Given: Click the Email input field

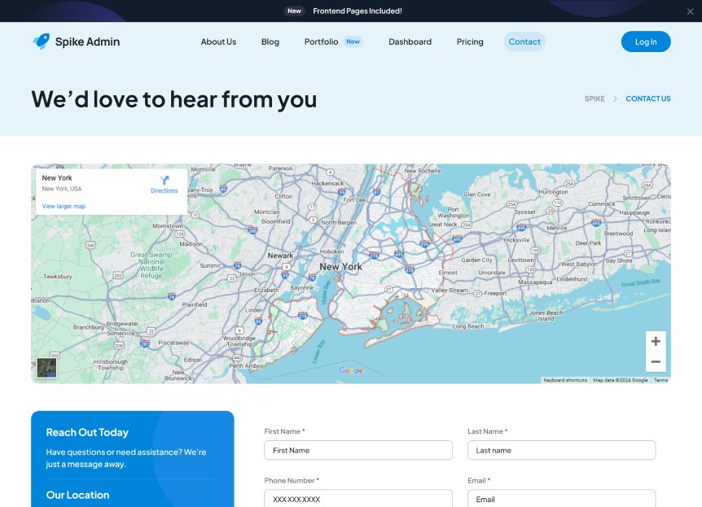Looking at the screenshot, I should tap(561, 499).
